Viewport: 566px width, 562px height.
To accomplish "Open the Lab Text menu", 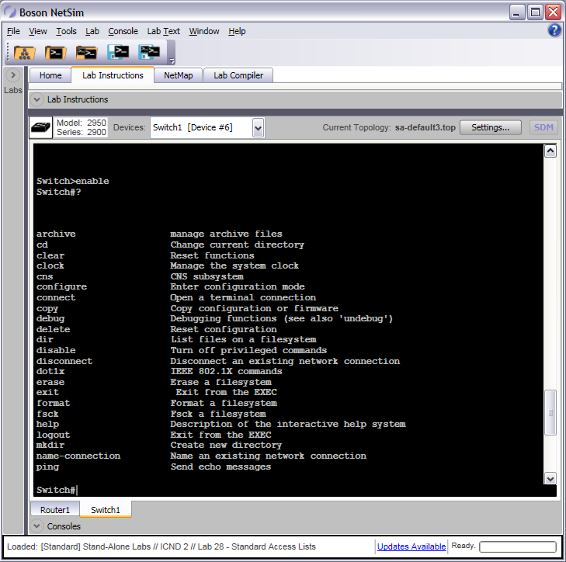I will coord(163,31).
